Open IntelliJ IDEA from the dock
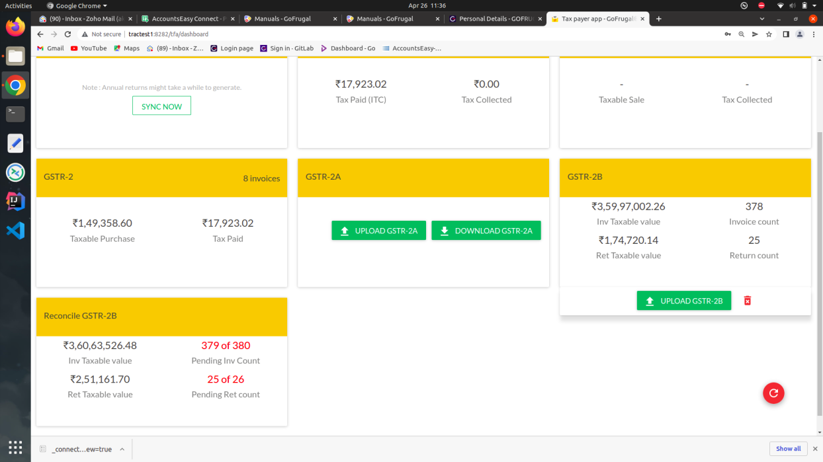 (x=15, y=201)
